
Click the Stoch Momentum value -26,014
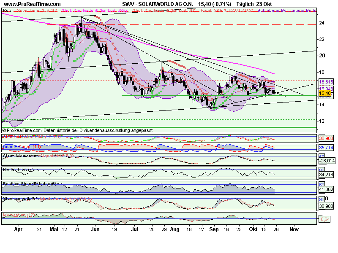point(327,161)
